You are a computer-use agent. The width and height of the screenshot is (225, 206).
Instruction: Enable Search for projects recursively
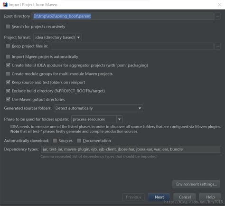8,27
